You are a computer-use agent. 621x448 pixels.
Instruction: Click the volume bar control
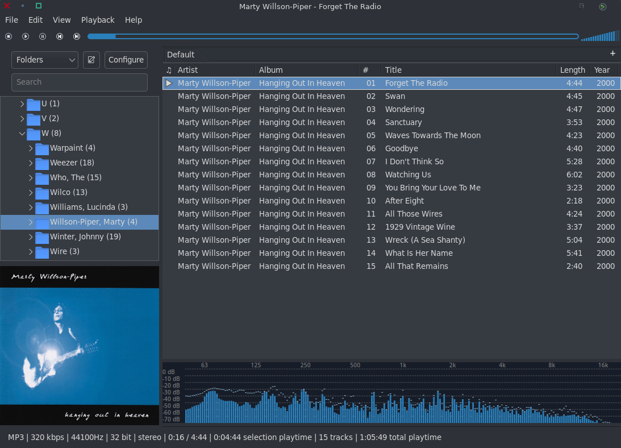[599, 36]
